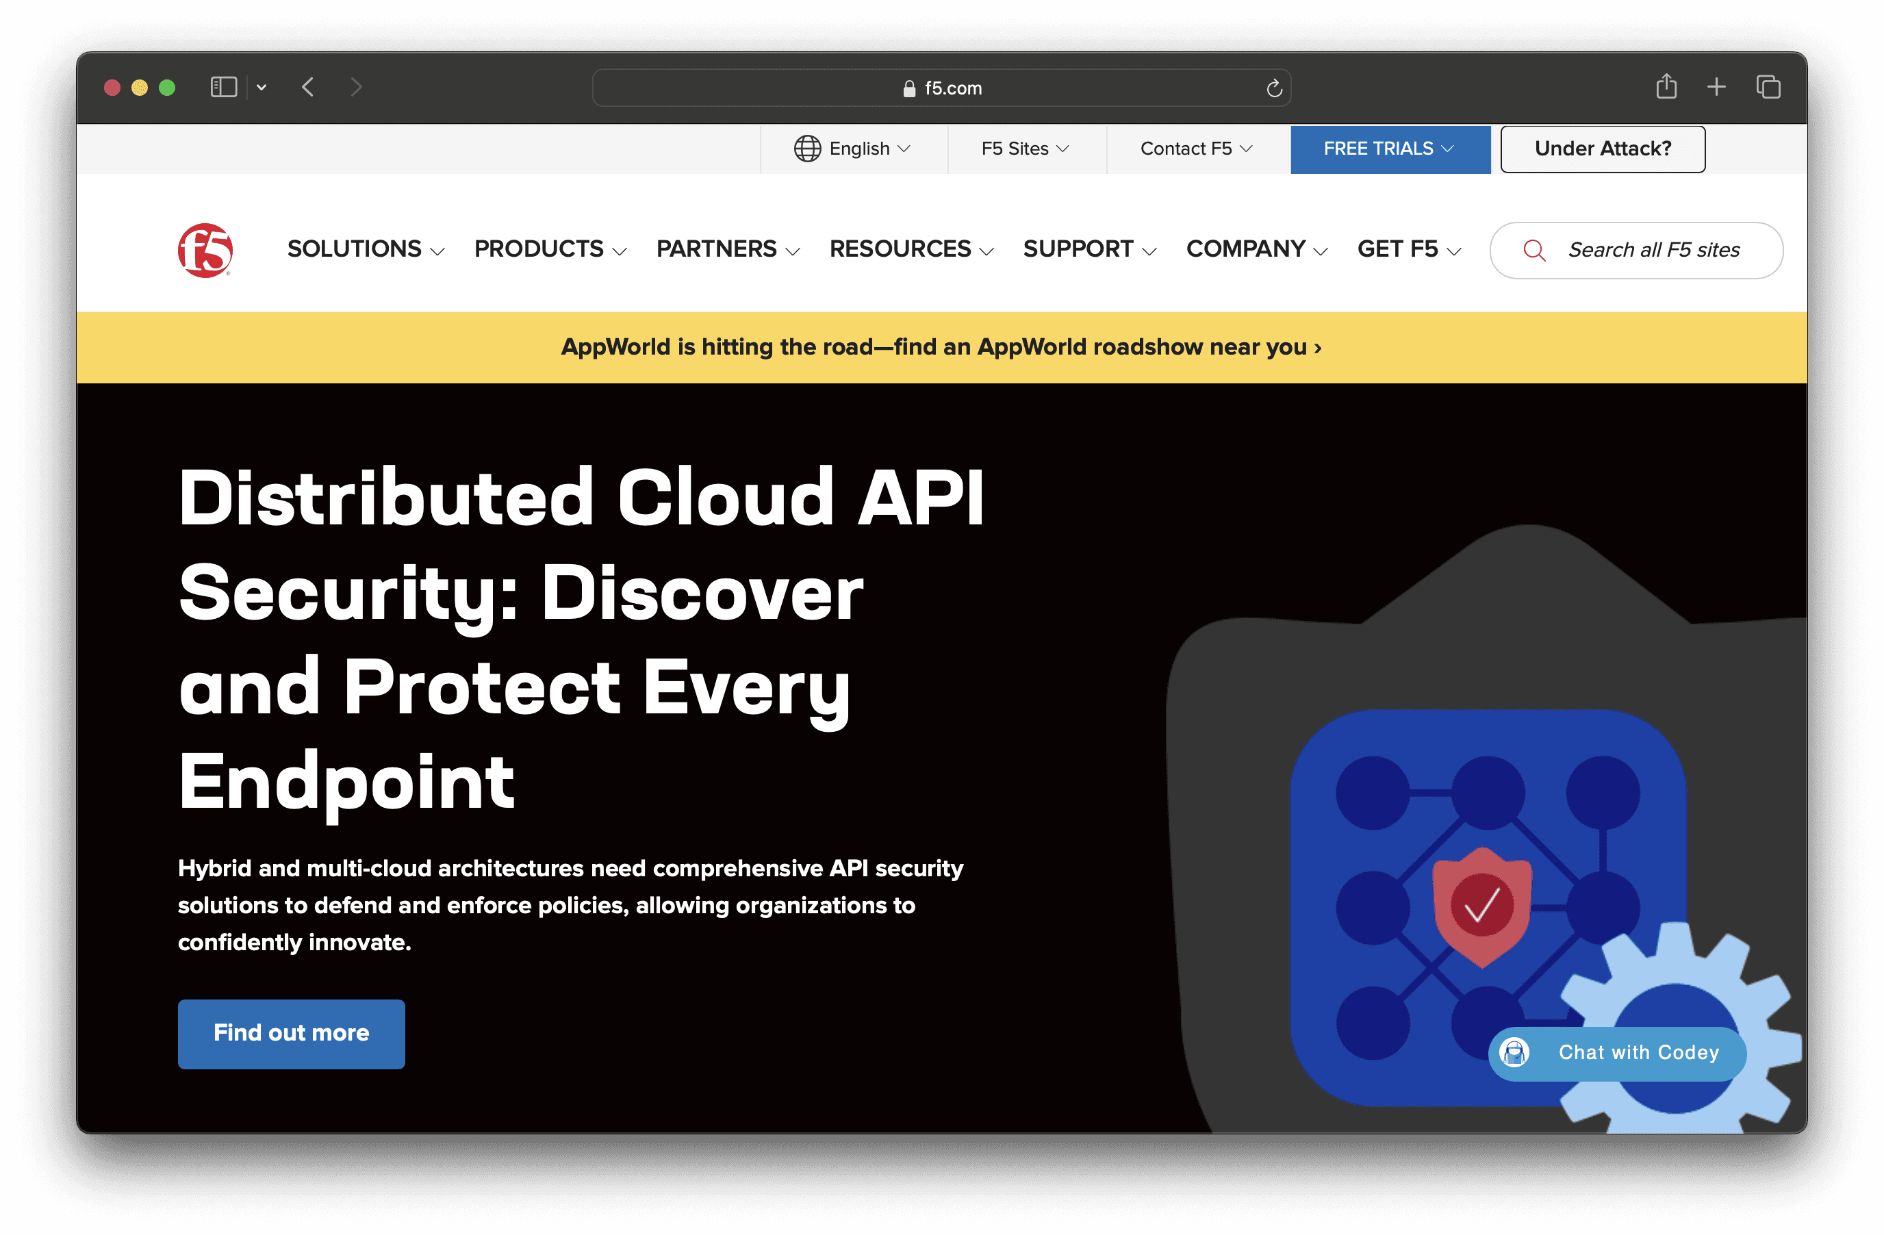Reload the page with refresh icon

click(x=1273, y=88)
